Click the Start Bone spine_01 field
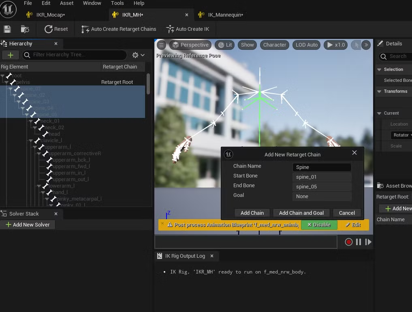 (322, 177)
